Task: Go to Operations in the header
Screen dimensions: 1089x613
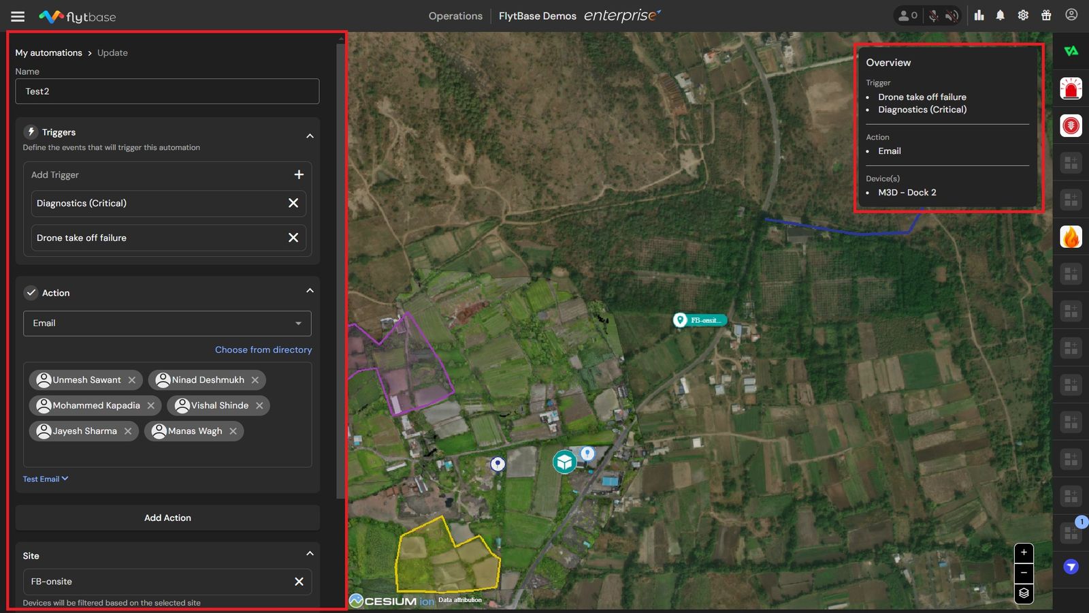Action: [x=455, y=16]
